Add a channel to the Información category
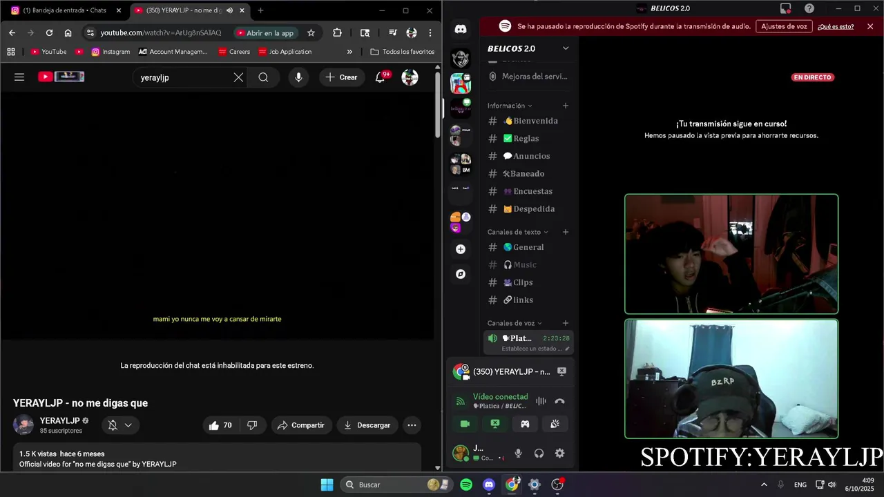The image size is (884, 497). 566,106
